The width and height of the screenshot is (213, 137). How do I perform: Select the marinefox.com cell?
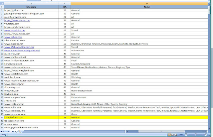pyautogui.click(x=31, y=54)
